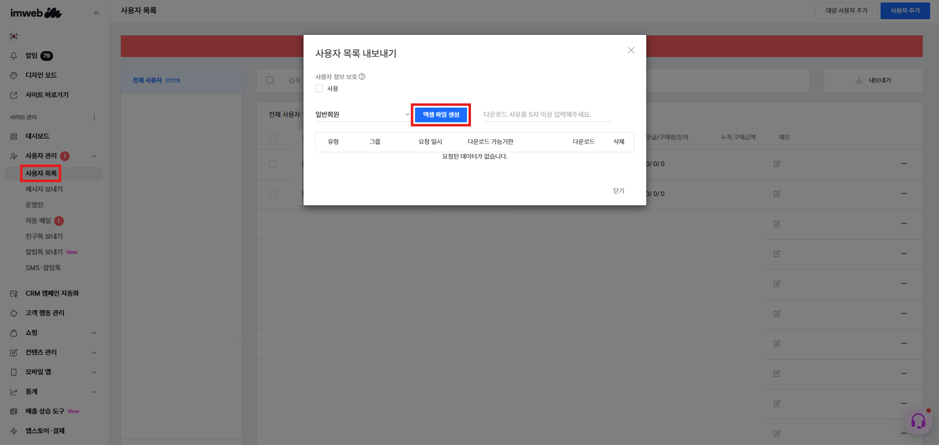Close the 사용자 목록 내보내기 dialog with X
This screenshot has width=939, height=445.
pos(631,50)
